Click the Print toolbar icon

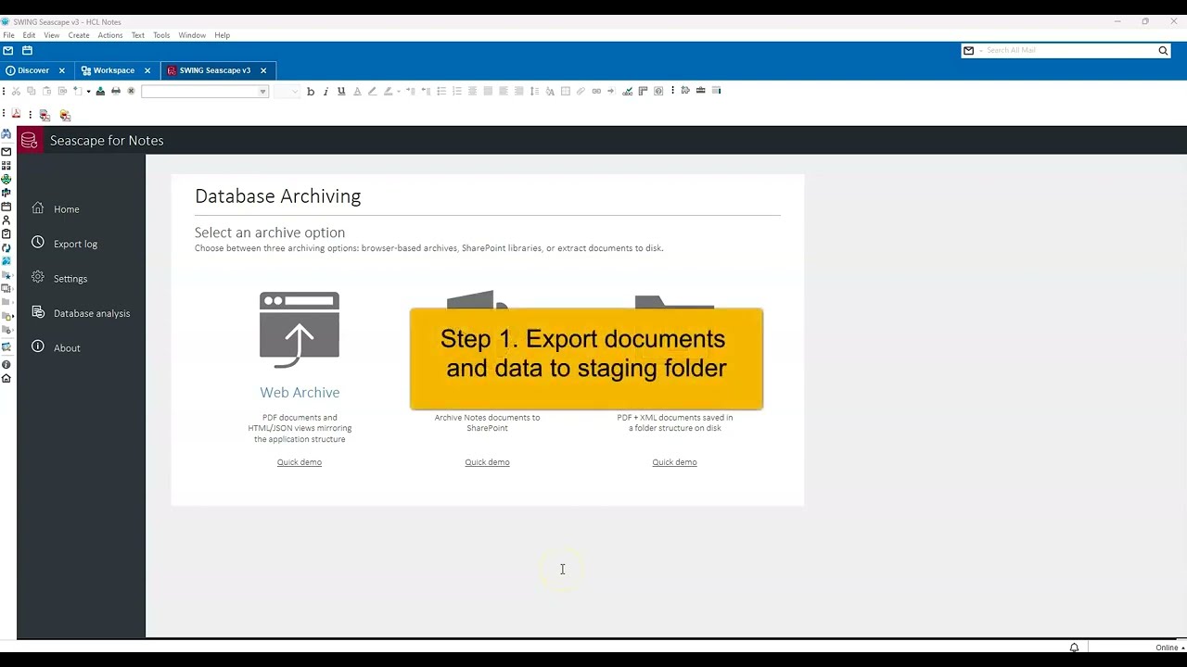point(116,91)
